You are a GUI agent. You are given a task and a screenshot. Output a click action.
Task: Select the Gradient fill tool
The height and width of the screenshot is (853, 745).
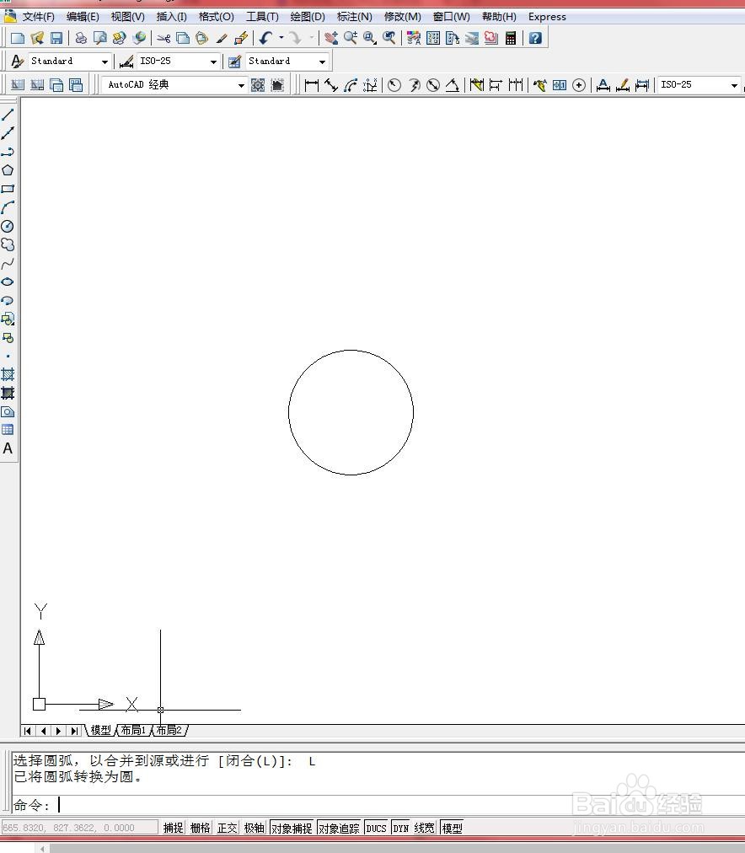tap(8, 393)
